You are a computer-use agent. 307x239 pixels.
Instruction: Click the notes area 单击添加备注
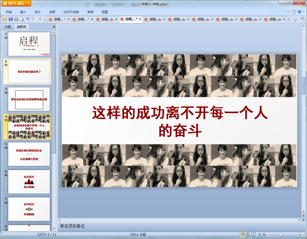(72, 226)
